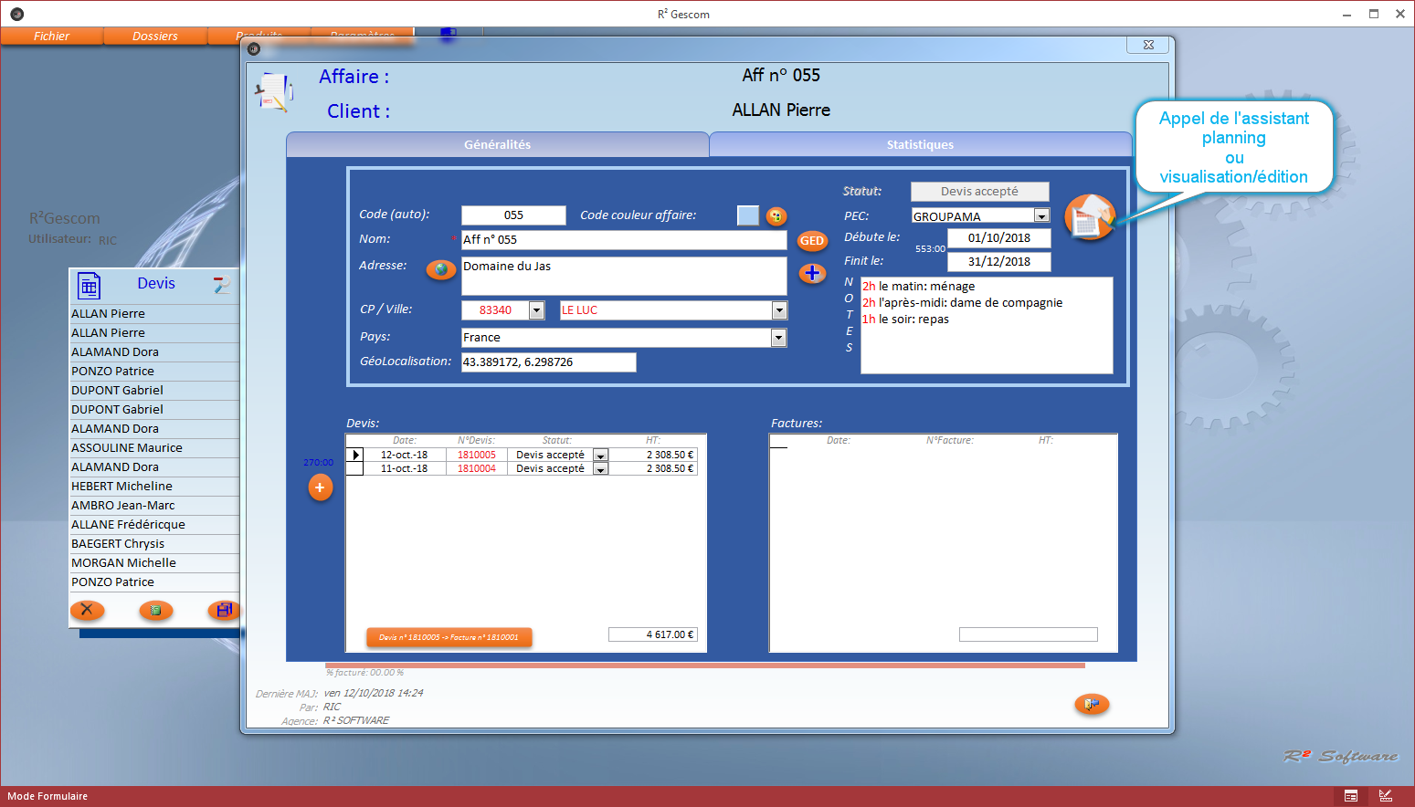Screen dimensions: 1415x807
Task: Click the code couleur affaire color swatch
Action: point(747,215)
